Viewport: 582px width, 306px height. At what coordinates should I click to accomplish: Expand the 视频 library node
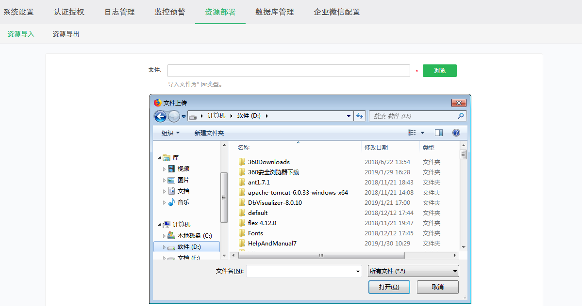tap(164, 169)
